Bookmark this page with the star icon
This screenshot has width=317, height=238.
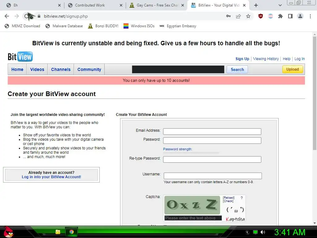click(x=248, y=16)
